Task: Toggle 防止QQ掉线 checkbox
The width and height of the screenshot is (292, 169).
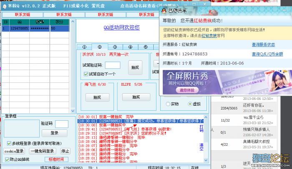Action: click(x=7, y=159)
